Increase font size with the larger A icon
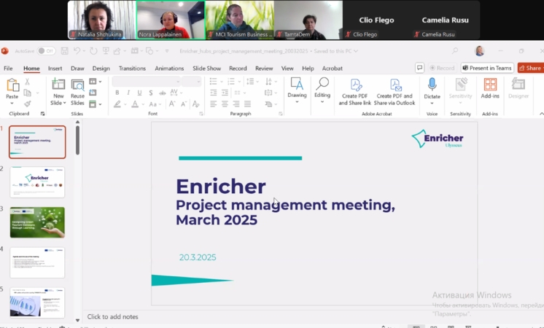Viewport: 544px width, 328px height. [172, 104]
